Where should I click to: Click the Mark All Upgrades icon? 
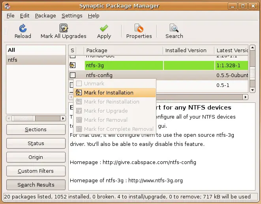coord(64,28)
